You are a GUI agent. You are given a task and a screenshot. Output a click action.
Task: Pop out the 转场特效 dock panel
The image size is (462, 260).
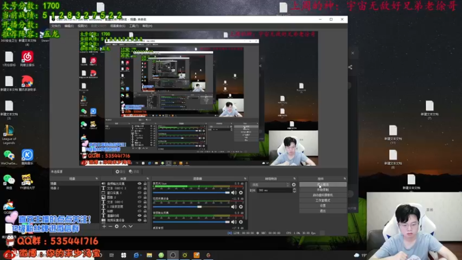294,179
